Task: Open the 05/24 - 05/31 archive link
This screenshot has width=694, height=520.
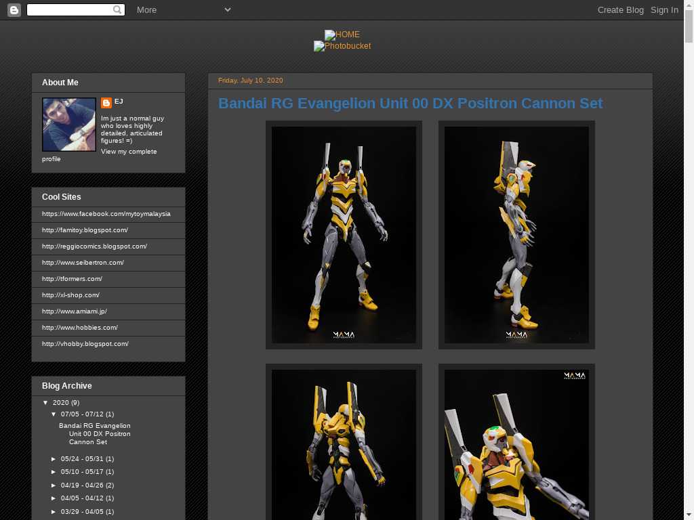Action: tap(82, 459)
